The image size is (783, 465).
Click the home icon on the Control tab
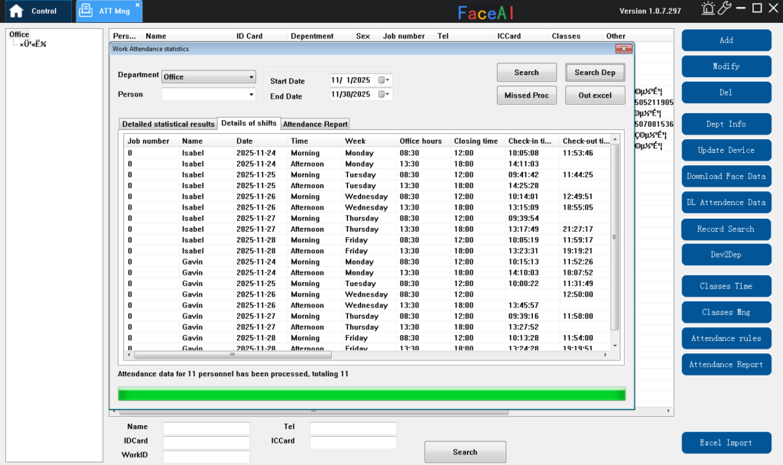tap(17, 11)
